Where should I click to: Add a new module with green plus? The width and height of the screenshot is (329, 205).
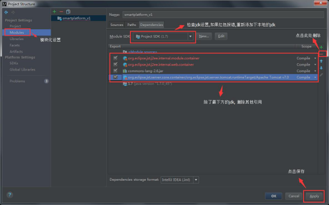click(x=54, y=12)
